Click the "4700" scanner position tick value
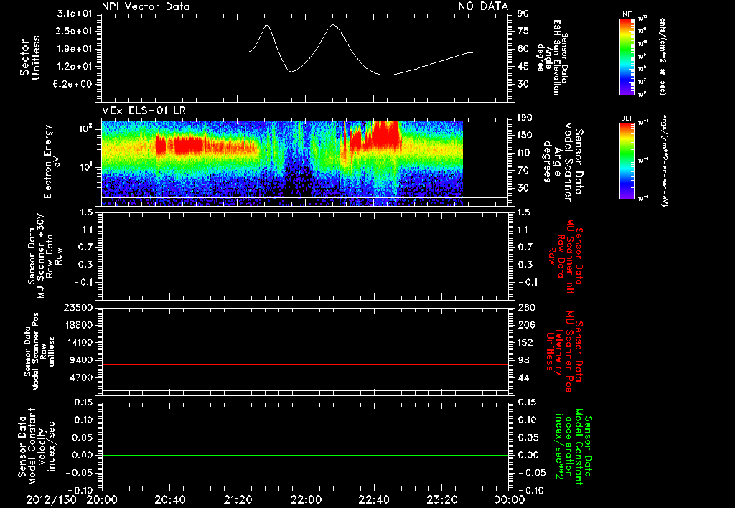Viewport: 735px width, 508px height. click(81, 377)
